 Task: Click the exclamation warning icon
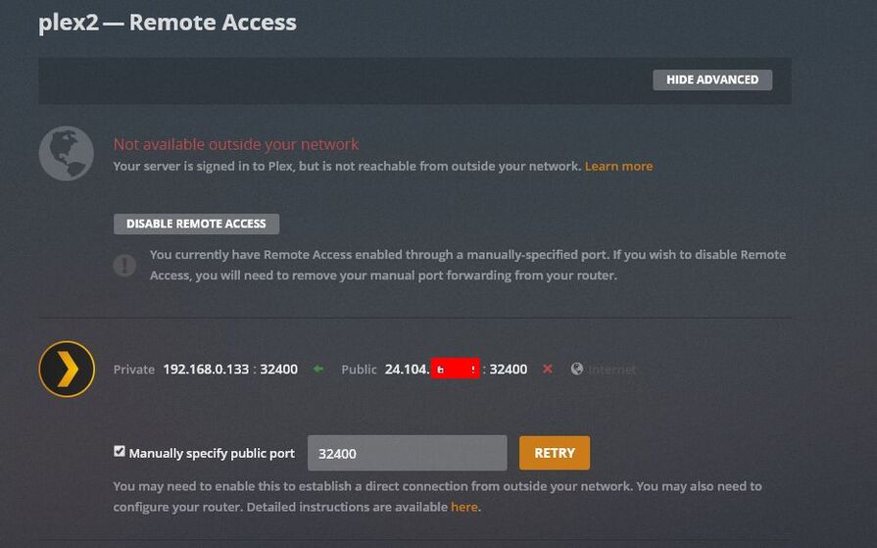[x=124, y=265]
